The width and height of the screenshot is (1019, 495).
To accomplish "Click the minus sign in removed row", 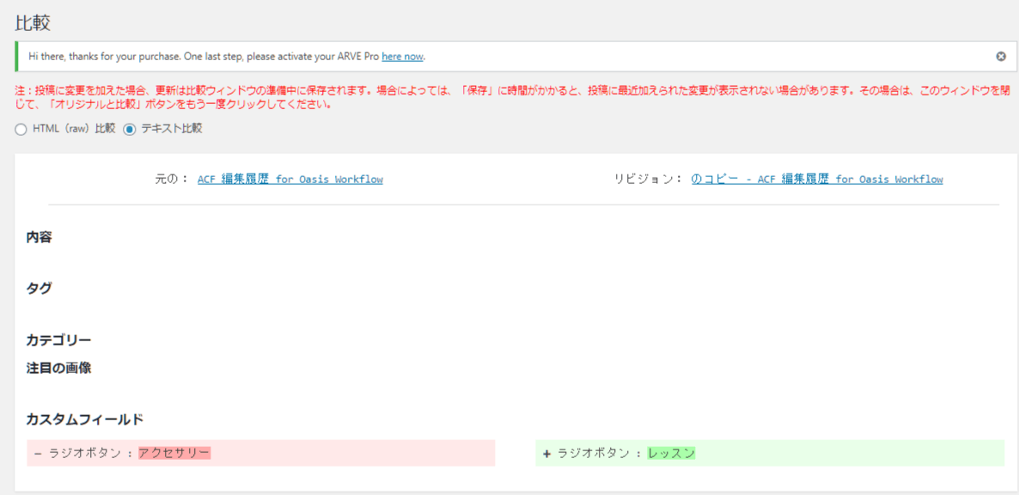I will pyautogui.click(x=38, y=454).
